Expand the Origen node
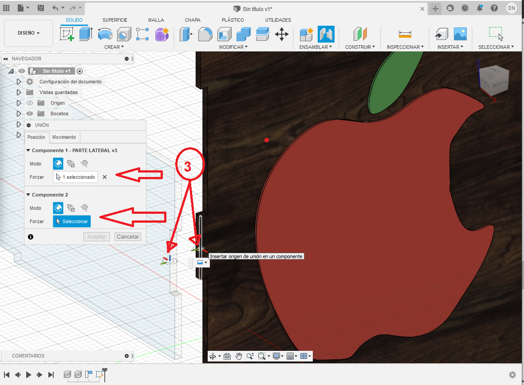The image size is (524, 385). pos(19,103)
